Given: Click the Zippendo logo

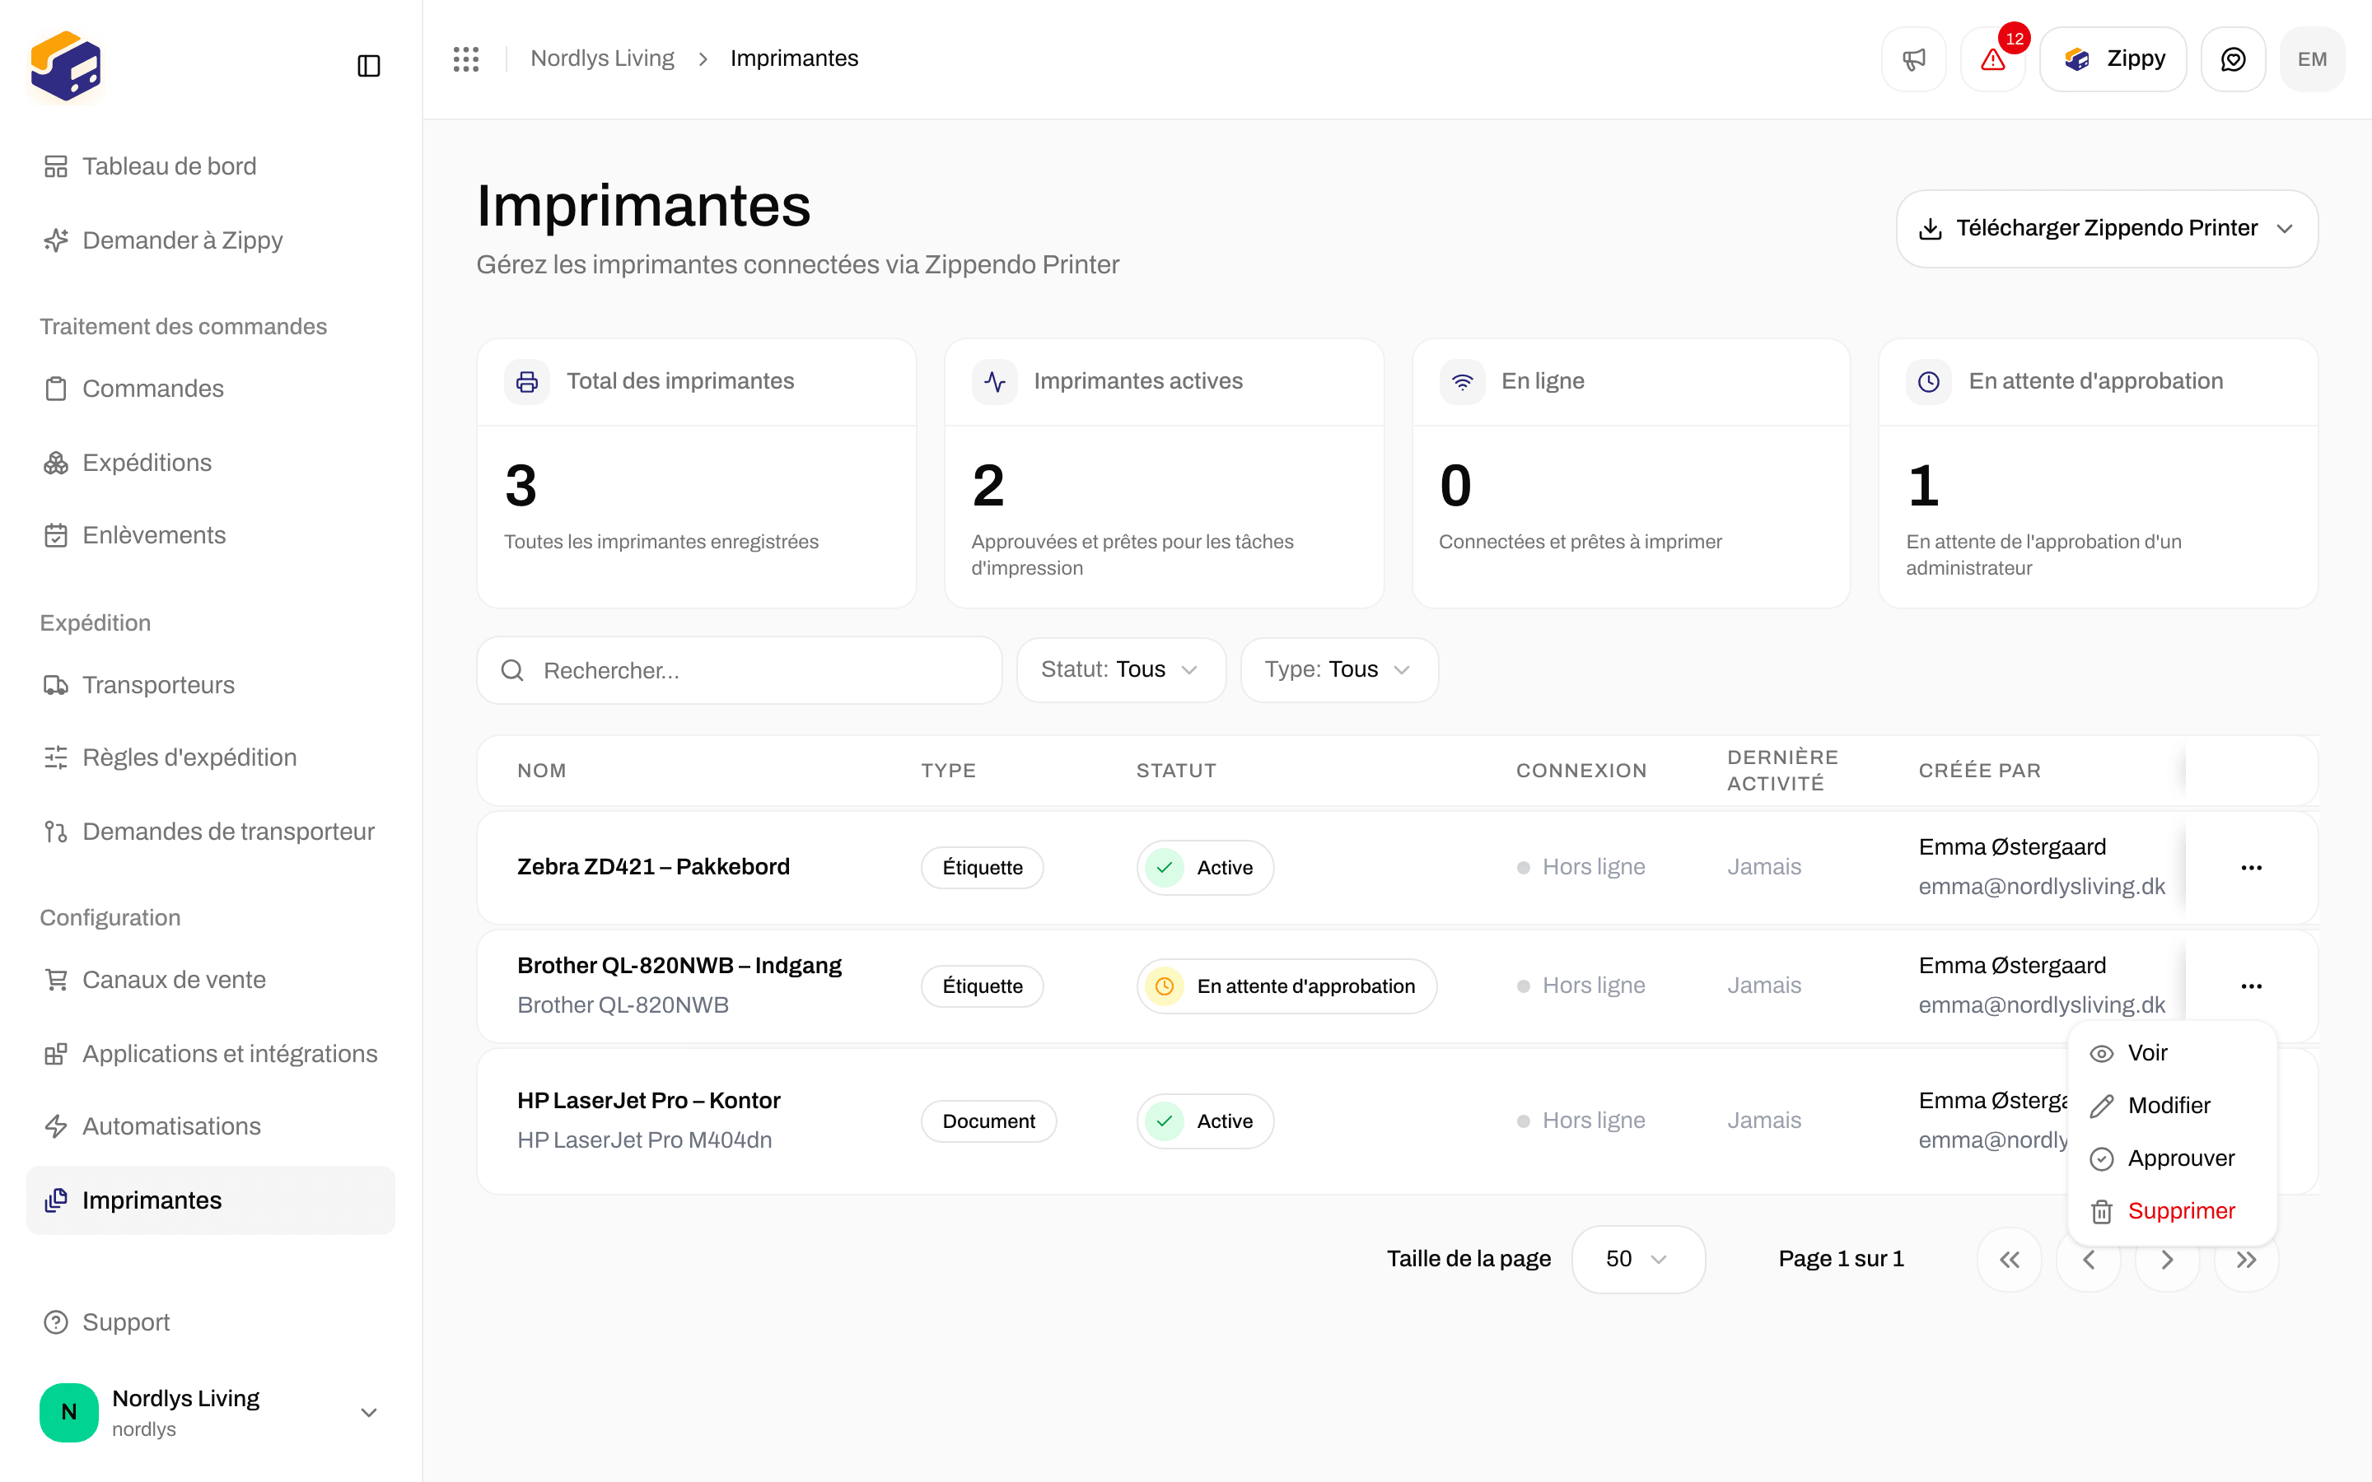Looking at the screenshot, I should [x=66, y=66].
